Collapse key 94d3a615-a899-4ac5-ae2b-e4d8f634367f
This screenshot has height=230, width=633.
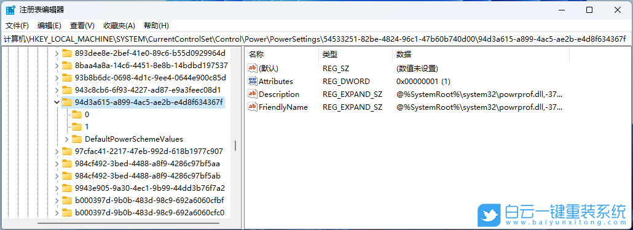(x=57, y=102)
